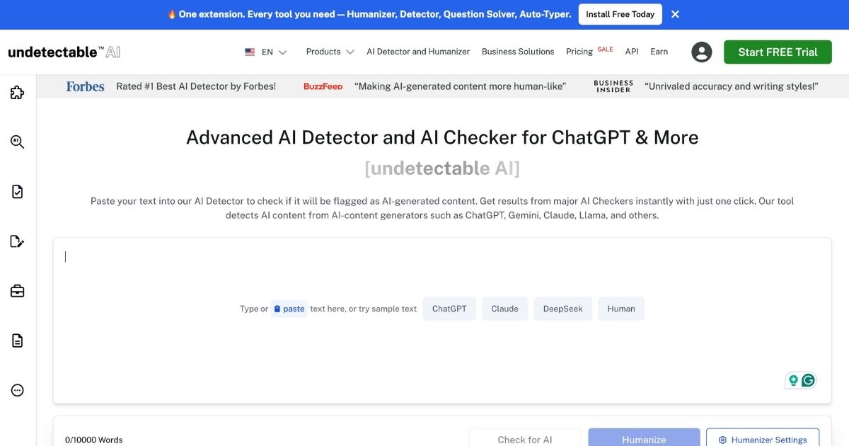The height and width of the screenshot is (446, 849).
Task: Select the Humanizer writing icon in the sidebar
Action: 16,241
